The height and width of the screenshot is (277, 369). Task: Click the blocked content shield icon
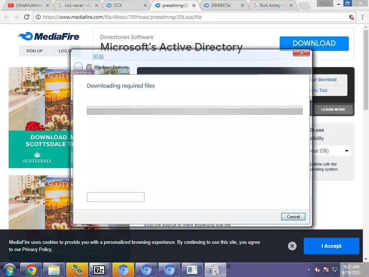[351, 17]
